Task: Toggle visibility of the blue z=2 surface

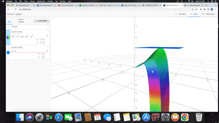Action: [8, 52]
